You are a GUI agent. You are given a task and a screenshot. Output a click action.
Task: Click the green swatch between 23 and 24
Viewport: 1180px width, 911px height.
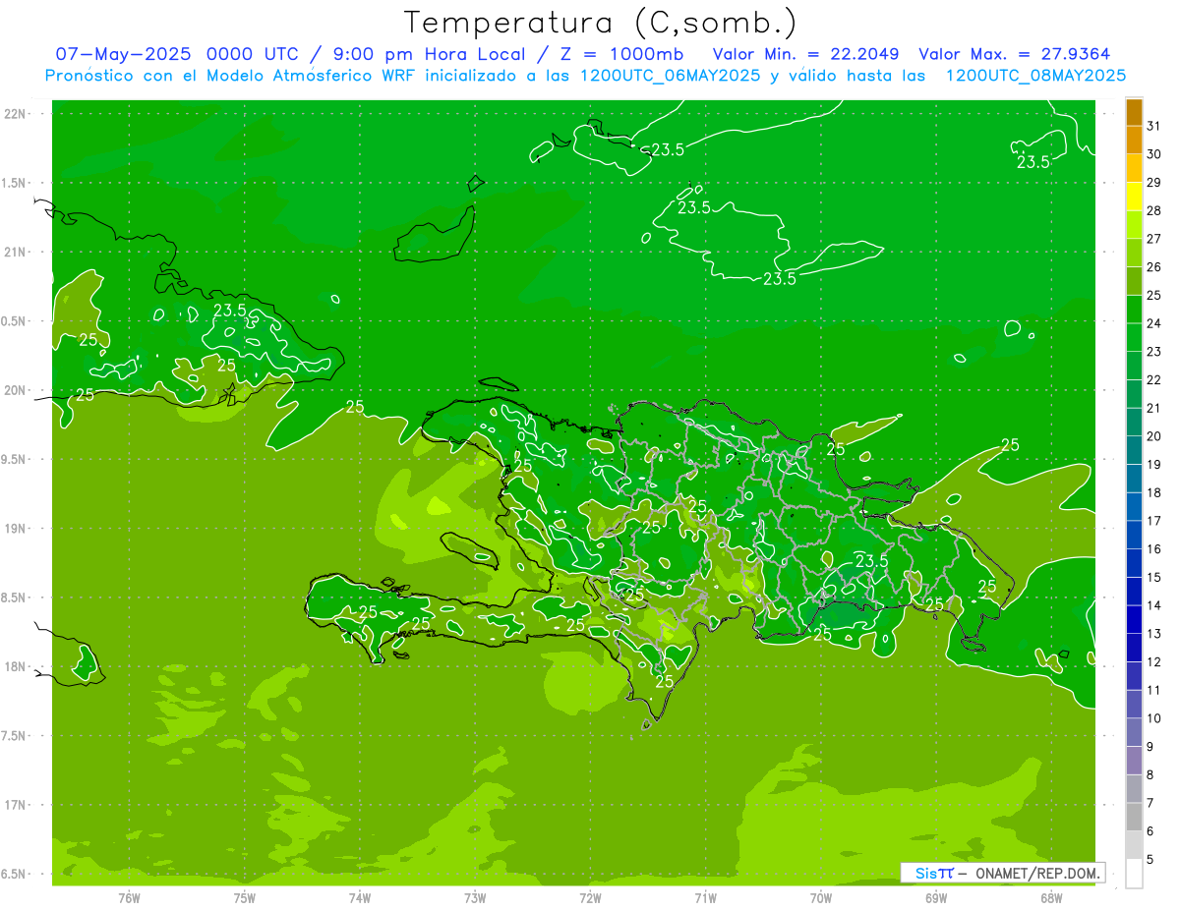1134,337
